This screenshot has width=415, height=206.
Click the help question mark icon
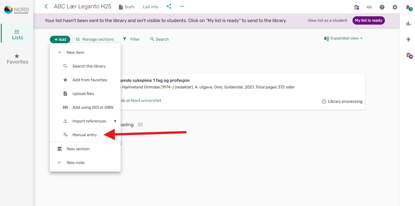tap(382, 7)
